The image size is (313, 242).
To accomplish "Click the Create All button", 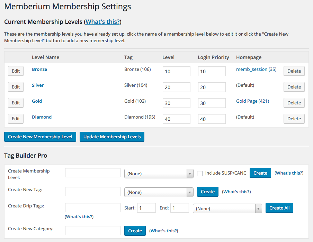I will click(x=279, y=208).
